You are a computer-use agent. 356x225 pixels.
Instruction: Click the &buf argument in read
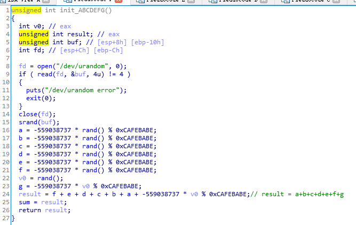coord(78,74)
